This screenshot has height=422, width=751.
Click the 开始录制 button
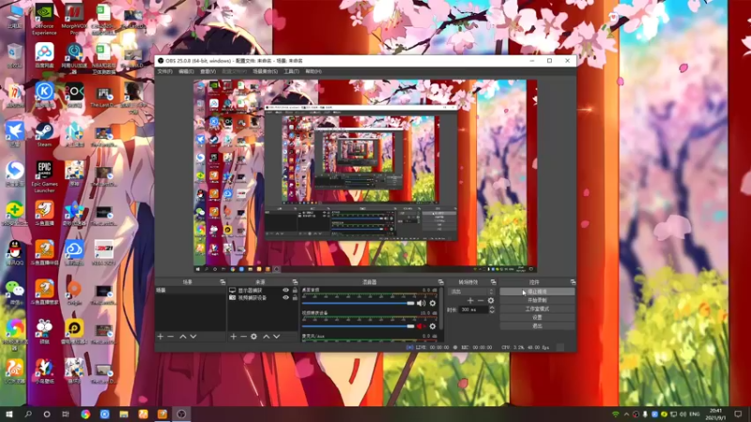(537, 300)
